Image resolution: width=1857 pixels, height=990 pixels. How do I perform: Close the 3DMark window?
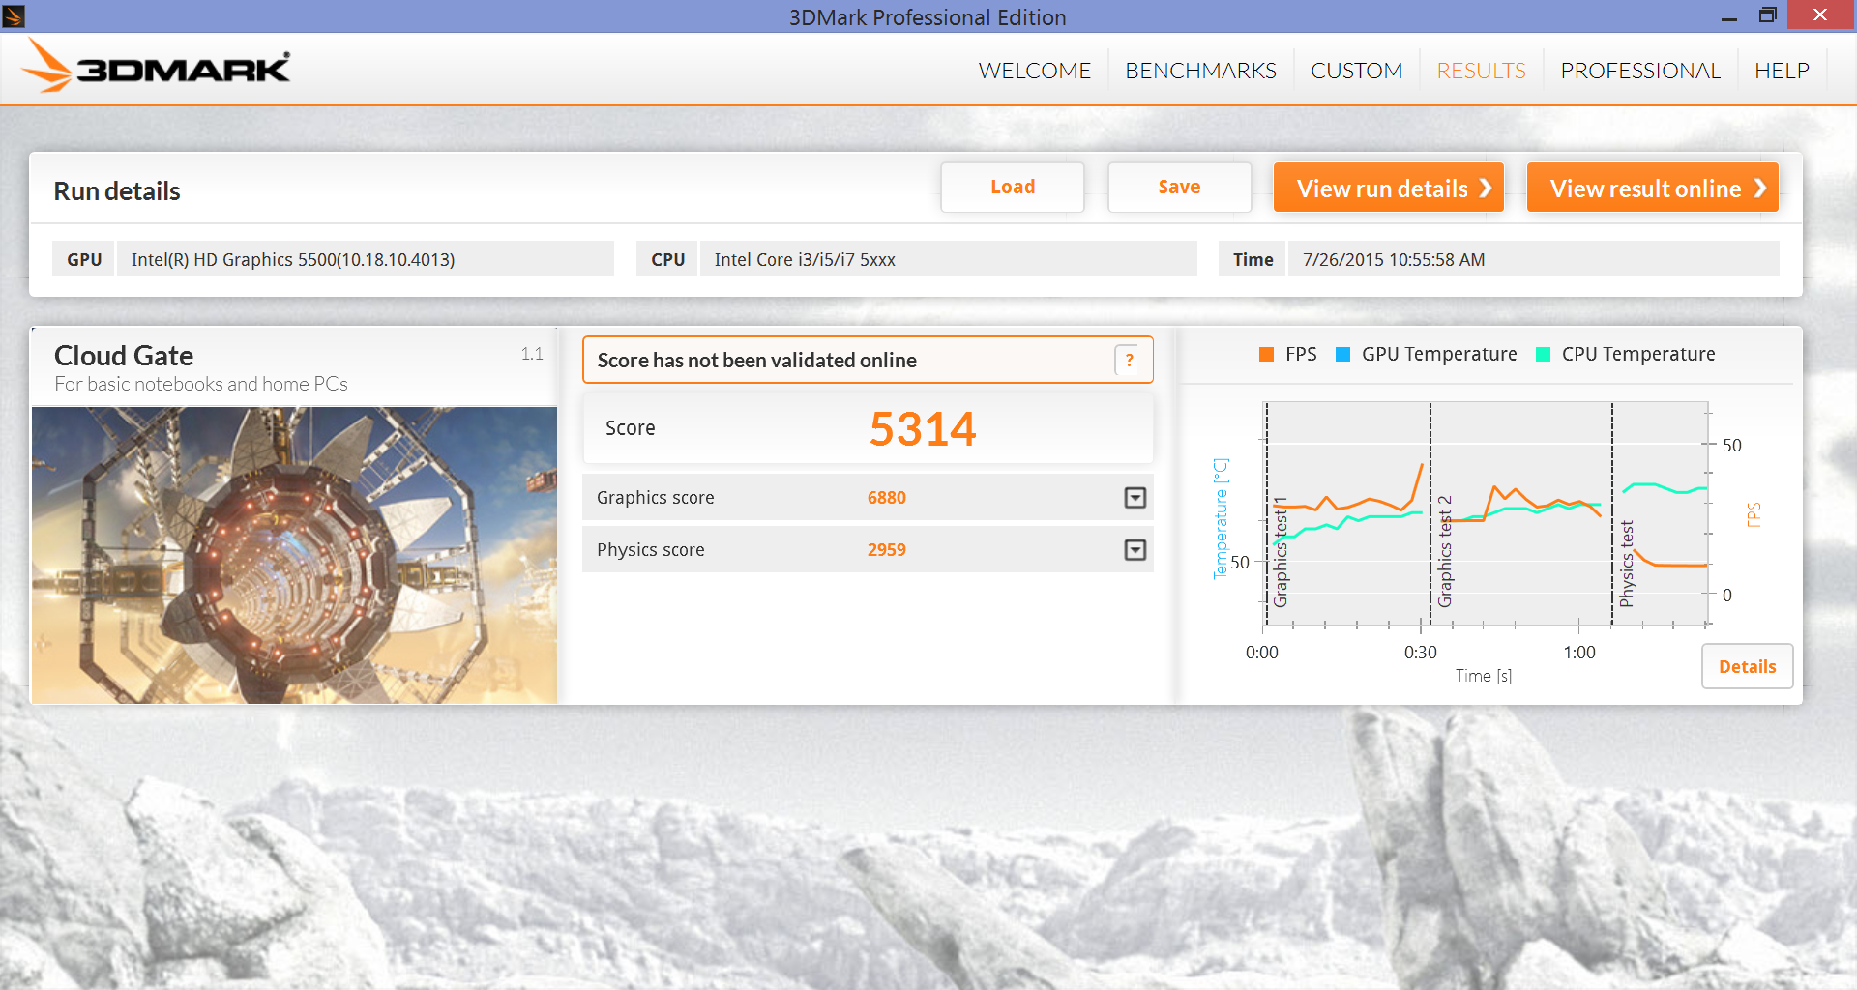pos(1820,15)
